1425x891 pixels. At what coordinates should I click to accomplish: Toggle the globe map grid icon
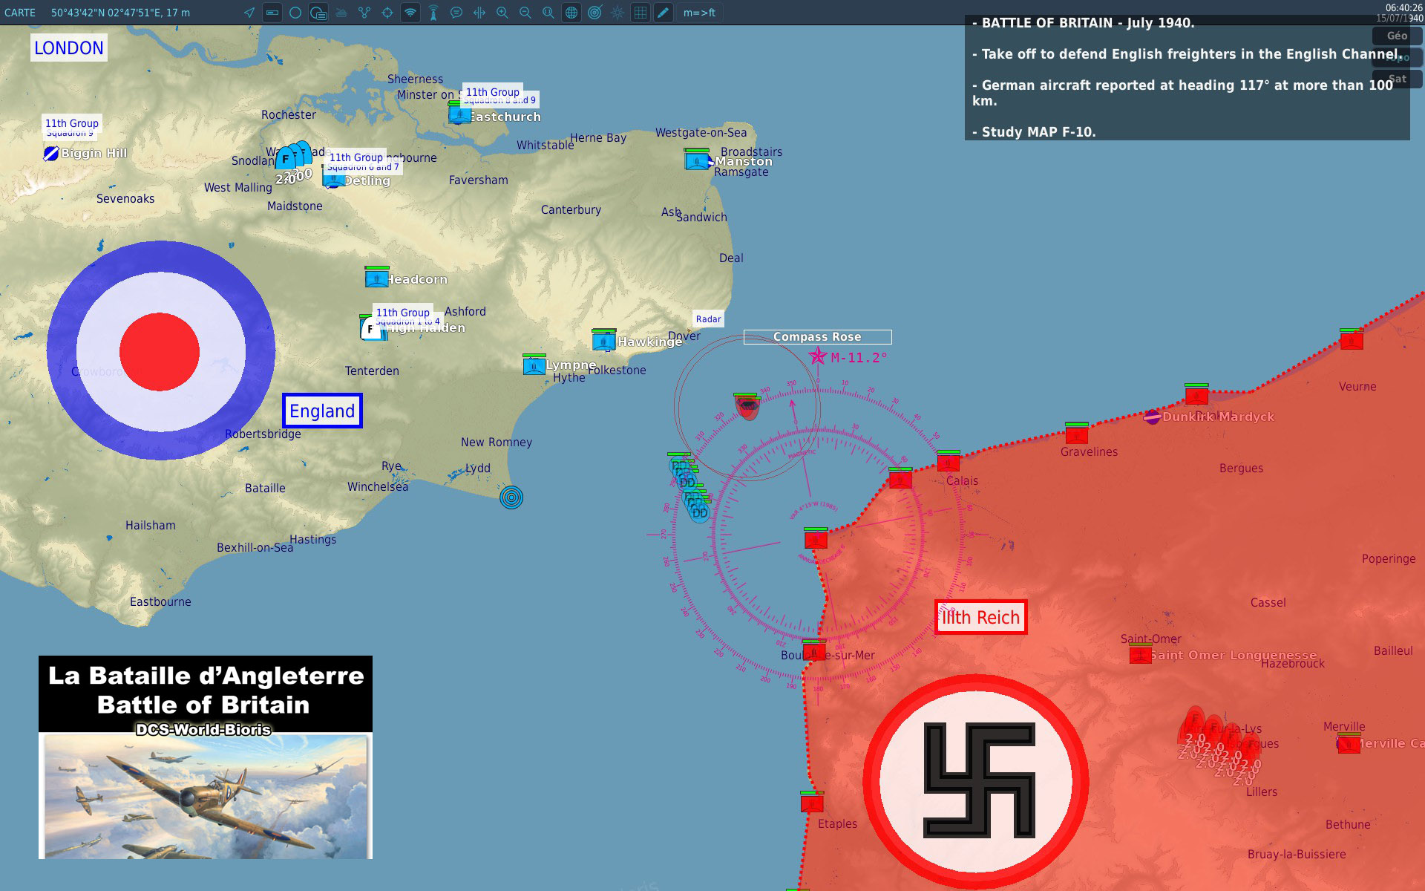point(571,13)
